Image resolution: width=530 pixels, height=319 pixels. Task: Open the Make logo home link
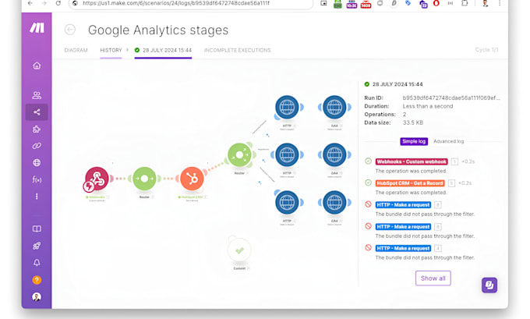pyautogui.click(x=37, y=28)
